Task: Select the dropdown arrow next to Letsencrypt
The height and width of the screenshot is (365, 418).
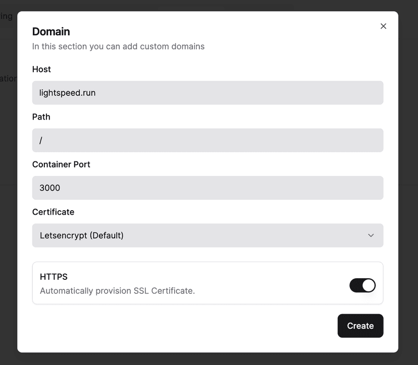Action: pos(371,235)
